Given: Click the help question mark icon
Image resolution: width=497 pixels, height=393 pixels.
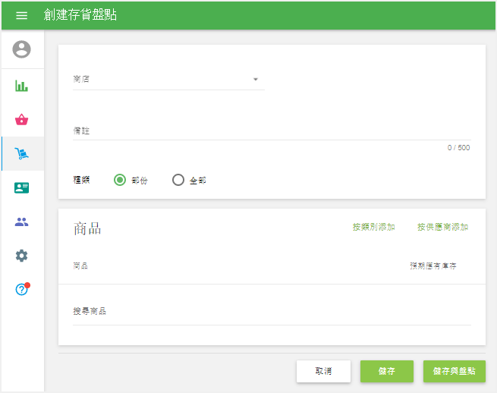Looking at the screenshot, I should pyautogui.click(x=22, y=289).
